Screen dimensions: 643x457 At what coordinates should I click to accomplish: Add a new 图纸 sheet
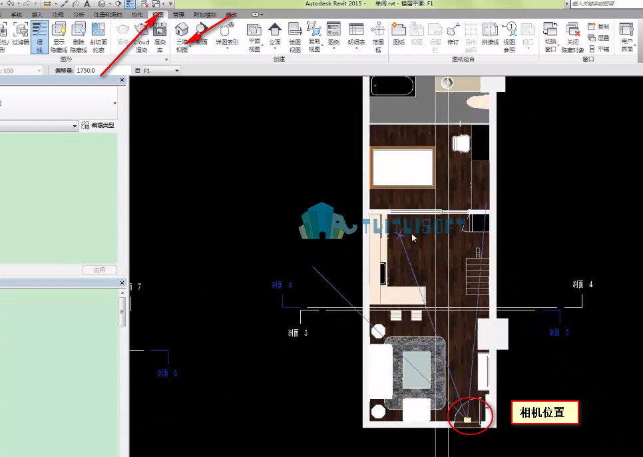[399, 33]
